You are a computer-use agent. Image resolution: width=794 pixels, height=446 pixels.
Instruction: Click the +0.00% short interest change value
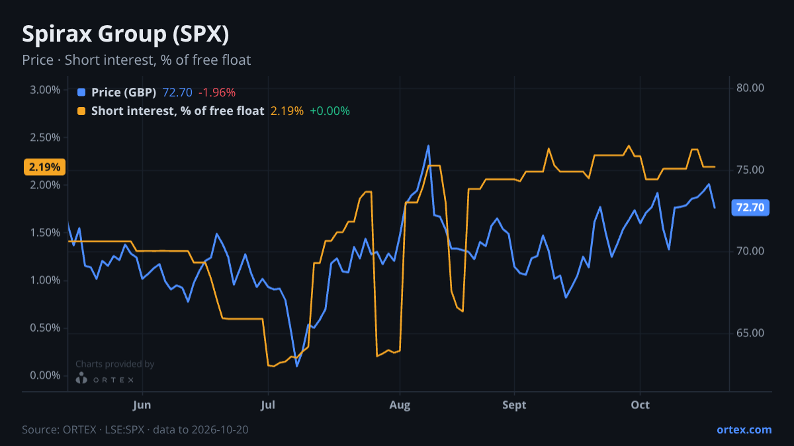click(x=330, y=111)
